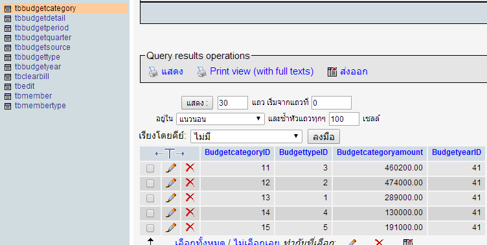This screenshot has width=487, height=245.
Task: Open the tbbudgetcategory table in sidebar
Action: [45, 8]
